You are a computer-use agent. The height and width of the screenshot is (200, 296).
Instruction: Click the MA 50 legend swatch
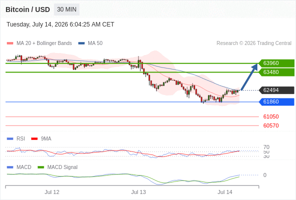[81, 43]
